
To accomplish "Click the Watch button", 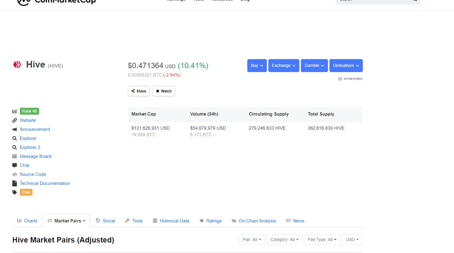I will click(164, 91).
